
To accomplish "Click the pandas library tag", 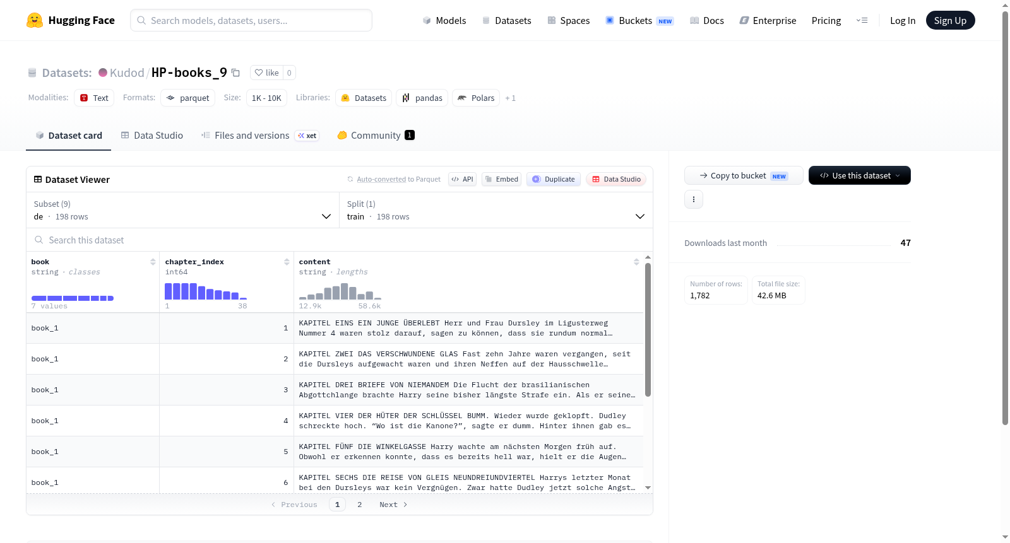I will tap(422, 98).
